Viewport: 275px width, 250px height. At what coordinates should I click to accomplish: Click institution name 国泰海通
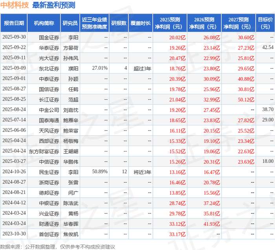pyautogui.click(x=49, y=120)
